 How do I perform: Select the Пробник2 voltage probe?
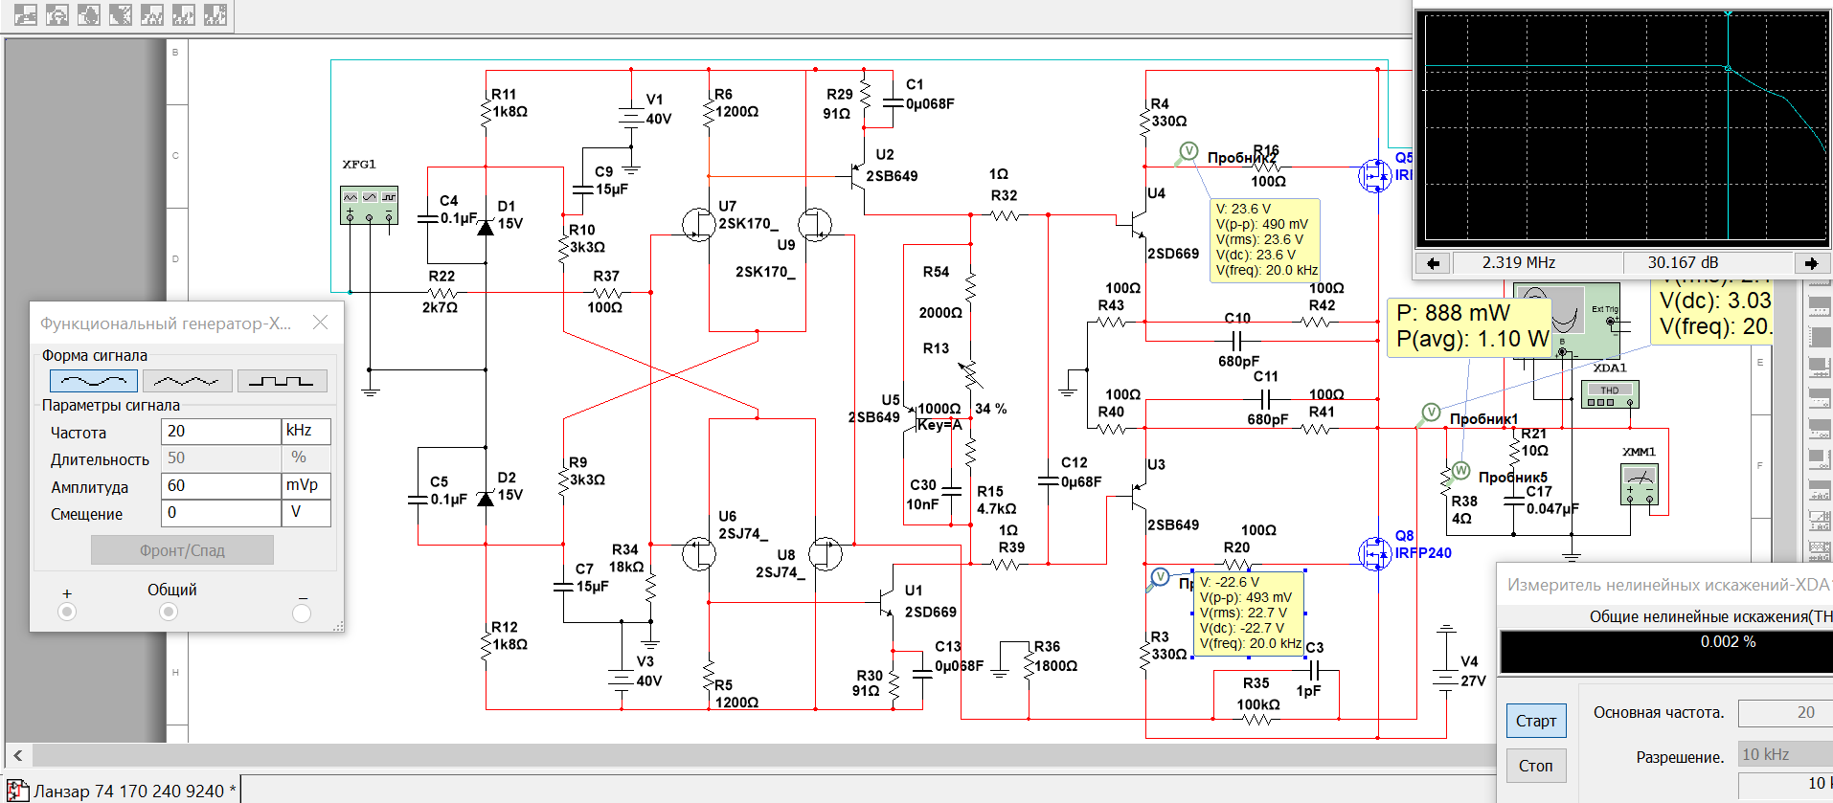point(1188,151)
